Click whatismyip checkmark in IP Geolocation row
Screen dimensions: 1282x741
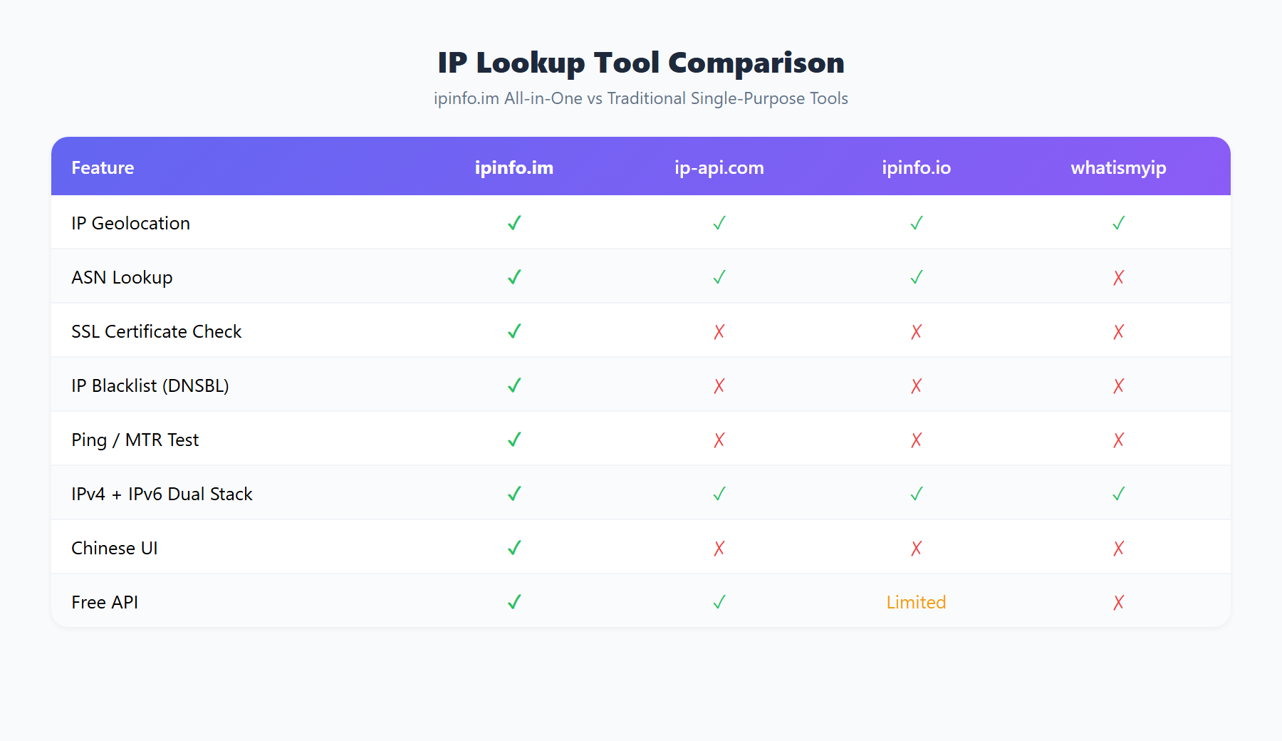(x=1119, y=223)
